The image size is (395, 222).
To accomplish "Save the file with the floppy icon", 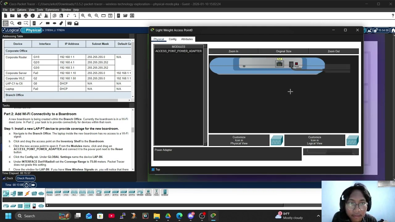I will pos(19,16).
